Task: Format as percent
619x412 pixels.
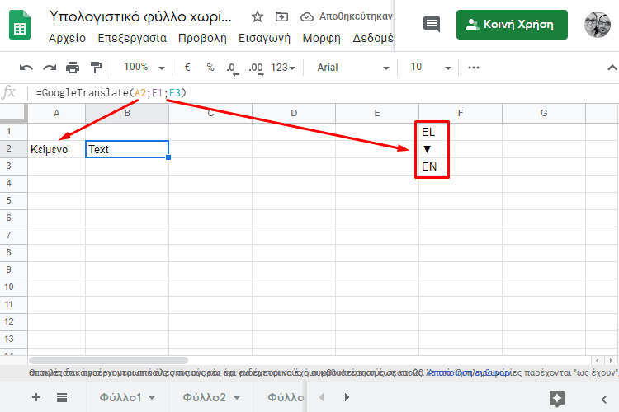Action: [210, 68]
